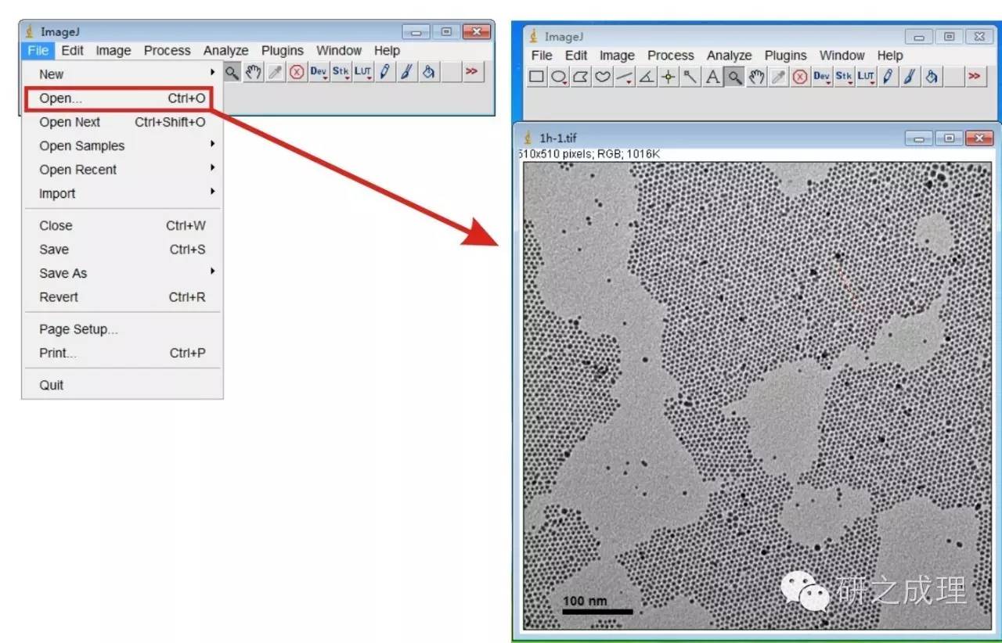
Task: Choose Page Setup... from the File menu
Action: [123, 329]
